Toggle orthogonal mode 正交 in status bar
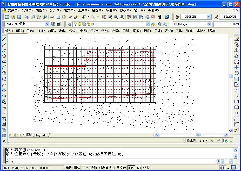241x171 pixels. point(85,168)
